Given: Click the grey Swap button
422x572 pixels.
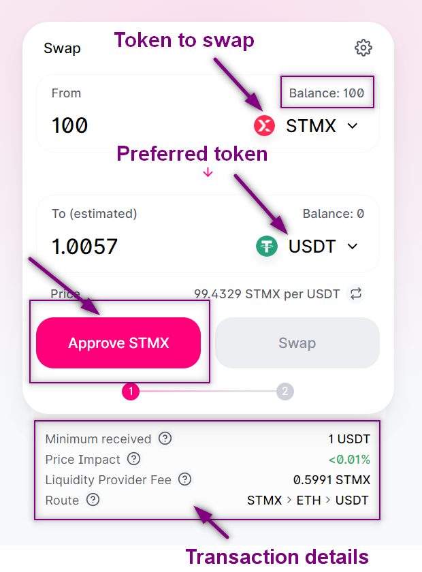Looking at the screenshot, I should (x=297, y=343).
